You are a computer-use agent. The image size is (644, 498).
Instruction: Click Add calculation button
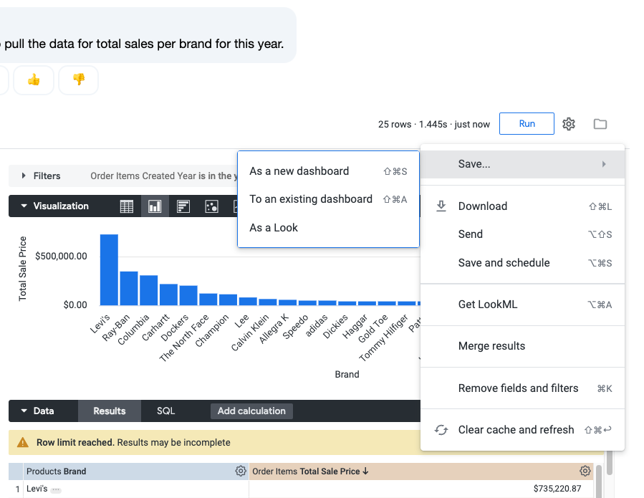coord(251,411)
